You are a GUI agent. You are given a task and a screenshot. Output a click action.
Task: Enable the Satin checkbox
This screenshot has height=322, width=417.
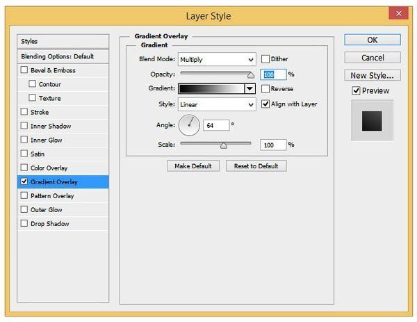pyautogui.click(x=24, y=154)
